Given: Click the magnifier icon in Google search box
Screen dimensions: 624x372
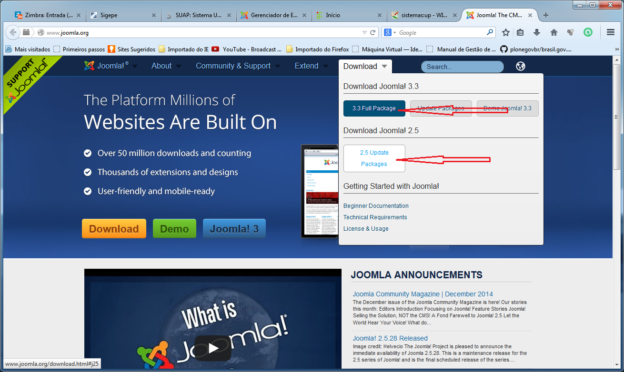Looking at the screenshot, I should (490, 32).
